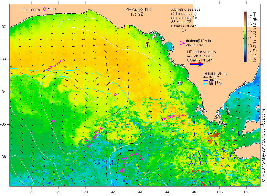Click the 17 degree colorbar label
The image size is (267, 196).
[x=249, y=17]
